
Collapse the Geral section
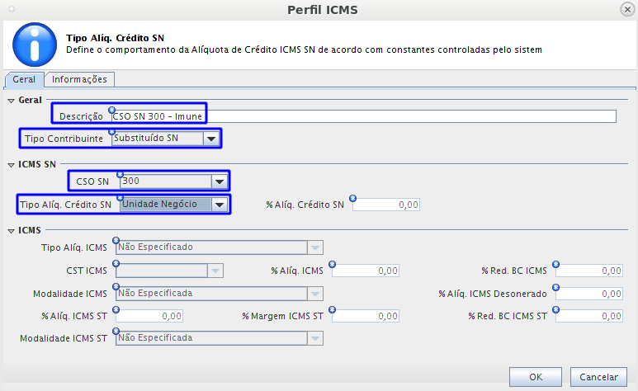pos(11,101)
